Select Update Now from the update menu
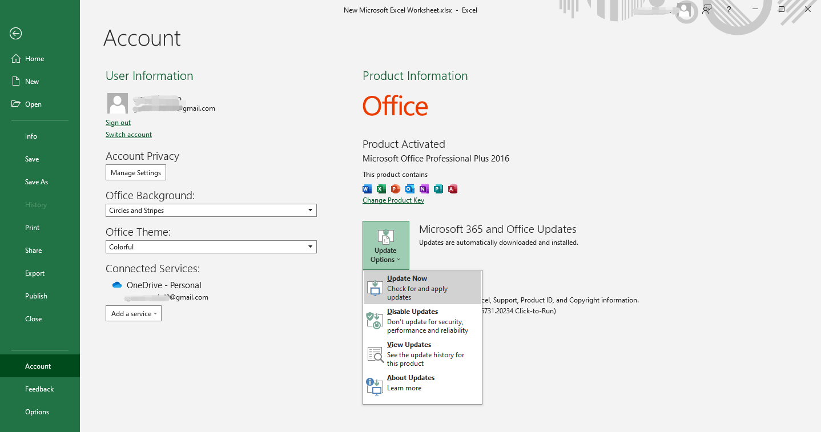 (407, 278)
